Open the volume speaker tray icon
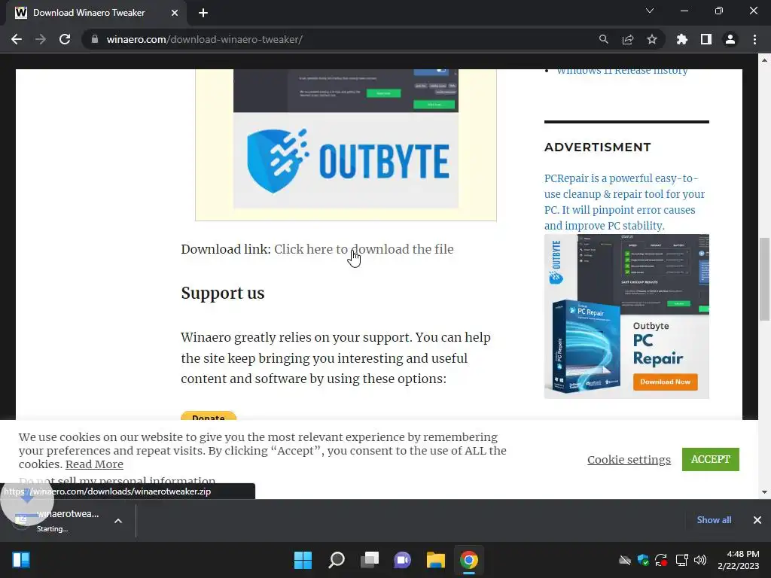The height and width of the screenshot is (578, 771). [700, 560]
